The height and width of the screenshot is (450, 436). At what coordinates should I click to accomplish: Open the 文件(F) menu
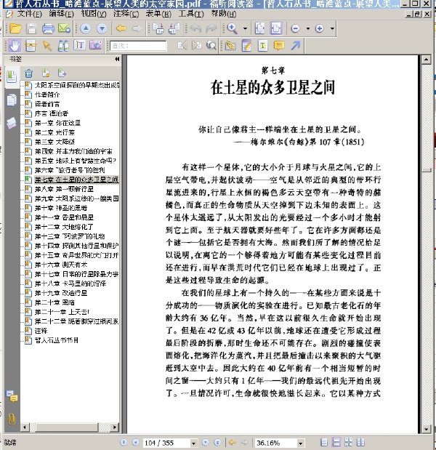click(x=29, y=14)
